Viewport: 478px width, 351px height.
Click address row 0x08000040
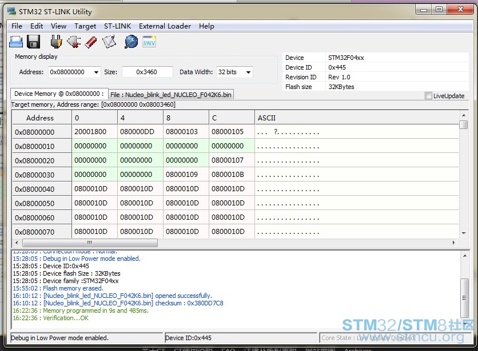[42, 189]
